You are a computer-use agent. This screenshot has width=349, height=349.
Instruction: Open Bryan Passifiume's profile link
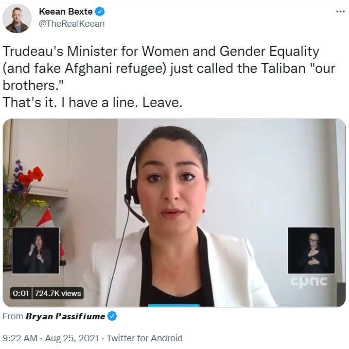pos(65,316)
